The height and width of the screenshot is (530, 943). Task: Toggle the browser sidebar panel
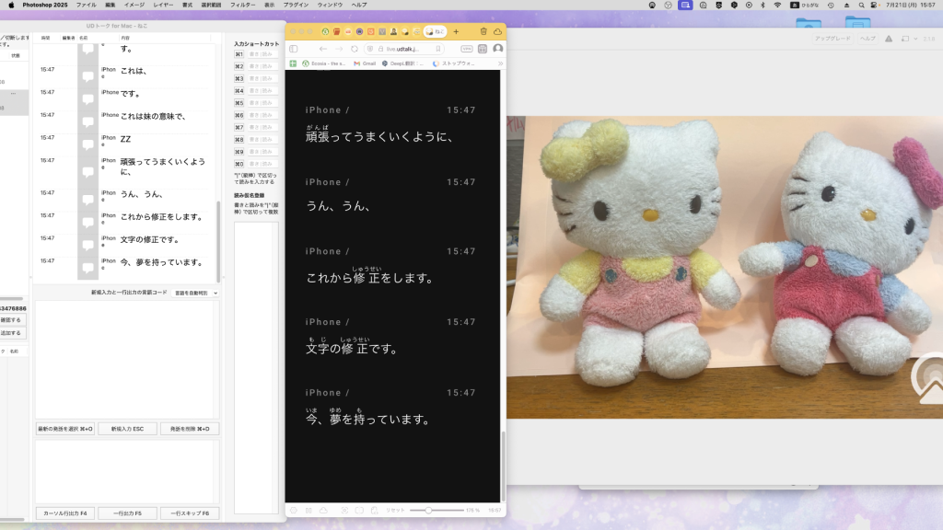pyautogui.click(x=294, y=49)
